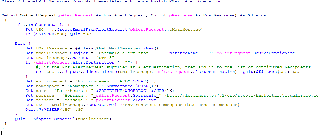
Task: Click the environement_namespace_date_session_message argument
Action: pos(181,105)
